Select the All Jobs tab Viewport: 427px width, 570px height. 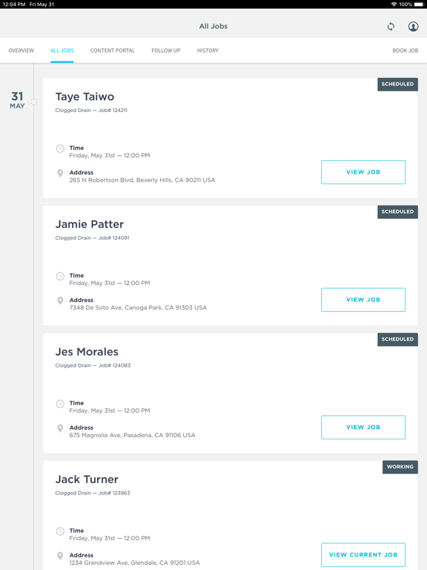point(62,50)
